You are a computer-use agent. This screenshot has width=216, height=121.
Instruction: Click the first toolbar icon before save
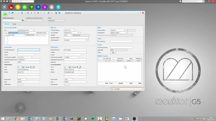point(9,13)
